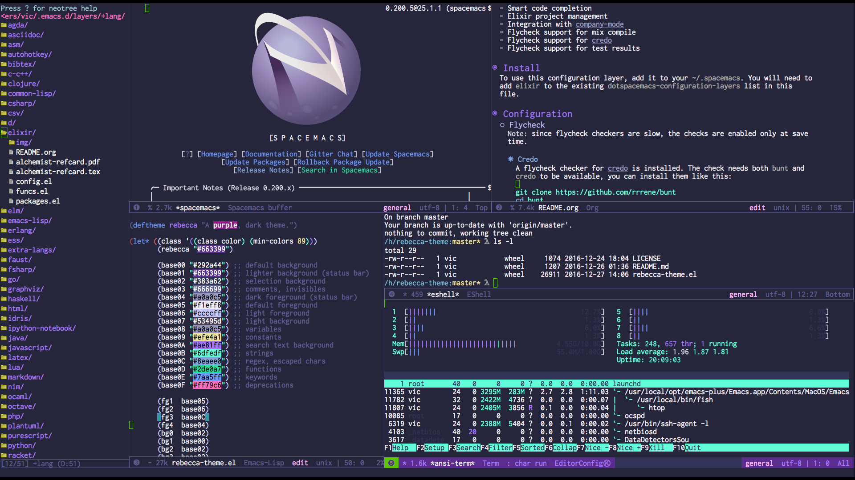Click the #663399 base01 color swatch
This screenshot has width=855, height=480.
tap(207, 273)
